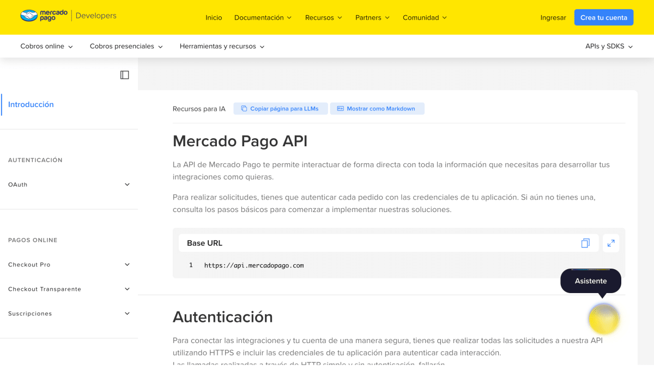This screenshot has width=654, height=367.
Task: Open the yellow Asistente chat bubble
Action: (x=604, y=319)
